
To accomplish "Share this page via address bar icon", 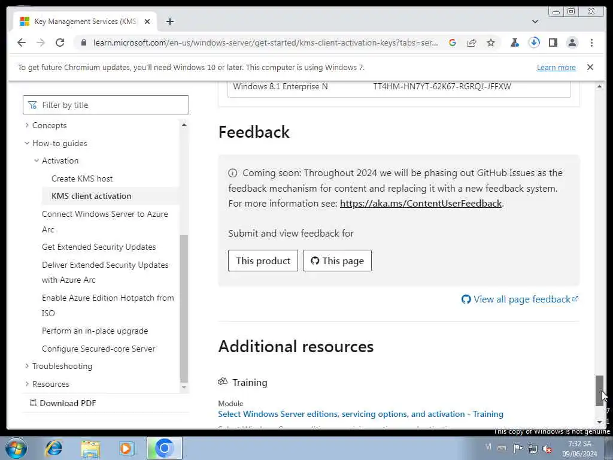I will tap(472, 43).
